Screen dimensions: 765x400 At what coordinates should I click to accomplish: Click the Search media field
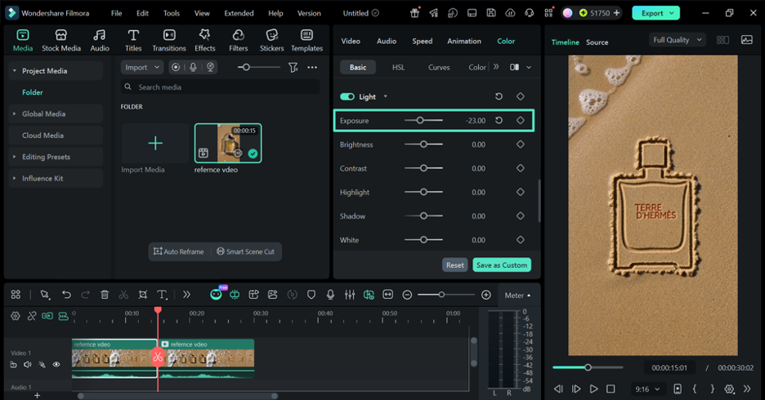[220, 87]
